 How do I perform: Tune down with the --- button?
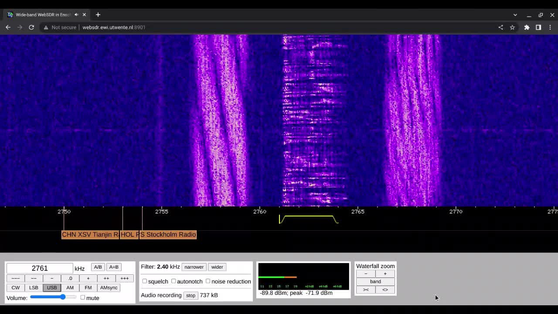point(16,278)
